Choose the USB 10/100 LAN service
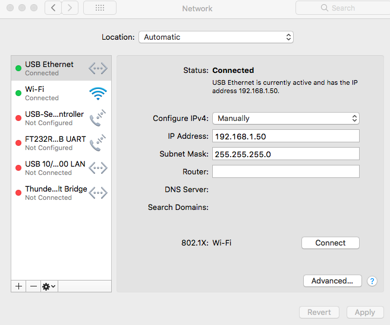390x325 pixels. [x=61, y=168]
